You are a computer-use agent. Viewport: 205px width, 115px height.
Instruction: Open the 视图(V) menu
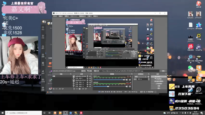click(x=67, y=16)
